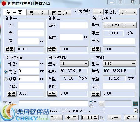The height and width of the screenshot is (122, 140).
Task: Click the 角钢 单重 value 0.889
Action: click(113, 33)
